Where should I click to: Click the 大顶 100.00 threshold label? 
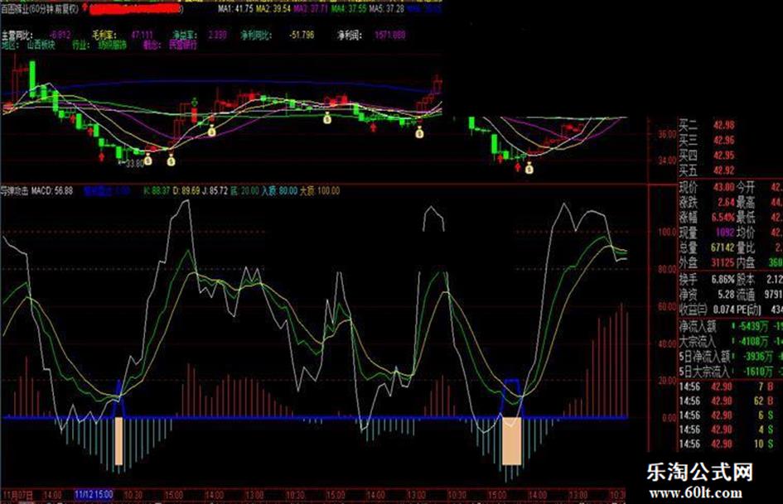[x=320, y=190]
